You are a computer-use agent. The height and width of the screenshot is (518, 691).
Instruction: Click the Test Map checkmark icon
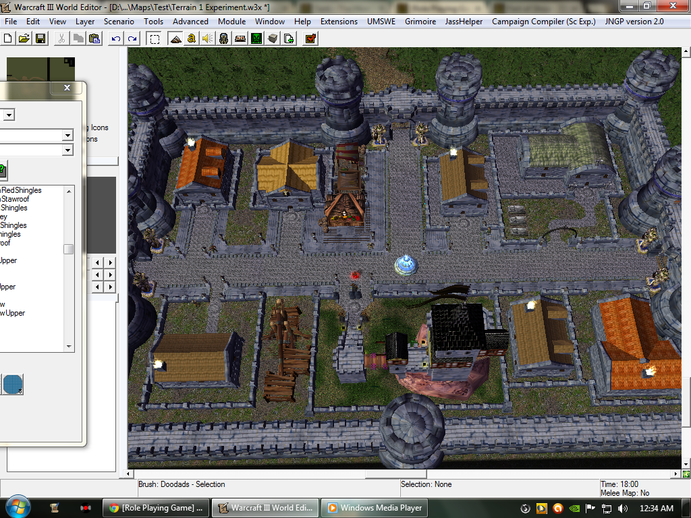pos(310,38)
